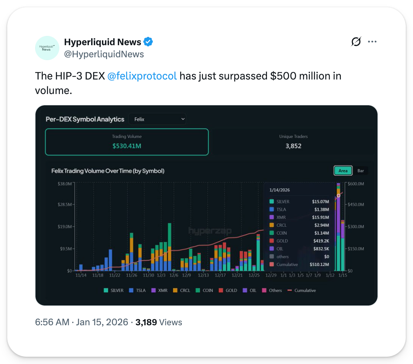Screen dimensions: 413x364
Task: Toggle Cumulative line in chart legend
Action: [x=302, y=291]
